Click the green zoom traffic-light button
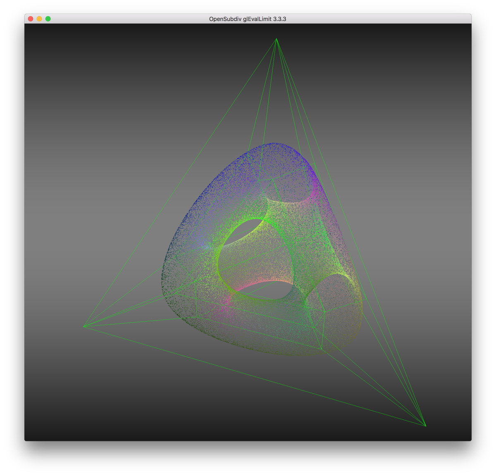This screenshot has height=476, width=496. click(49, 19)
